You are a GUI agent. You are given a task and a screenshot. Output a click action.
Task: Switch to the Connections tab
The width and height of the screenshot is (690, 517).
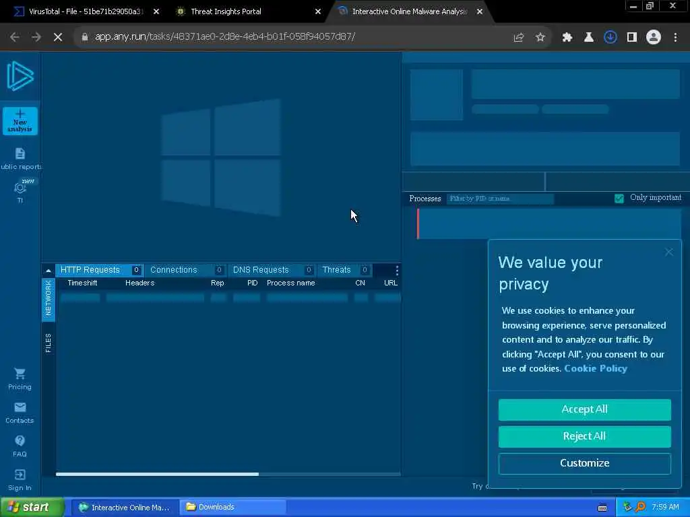point(187,270)
